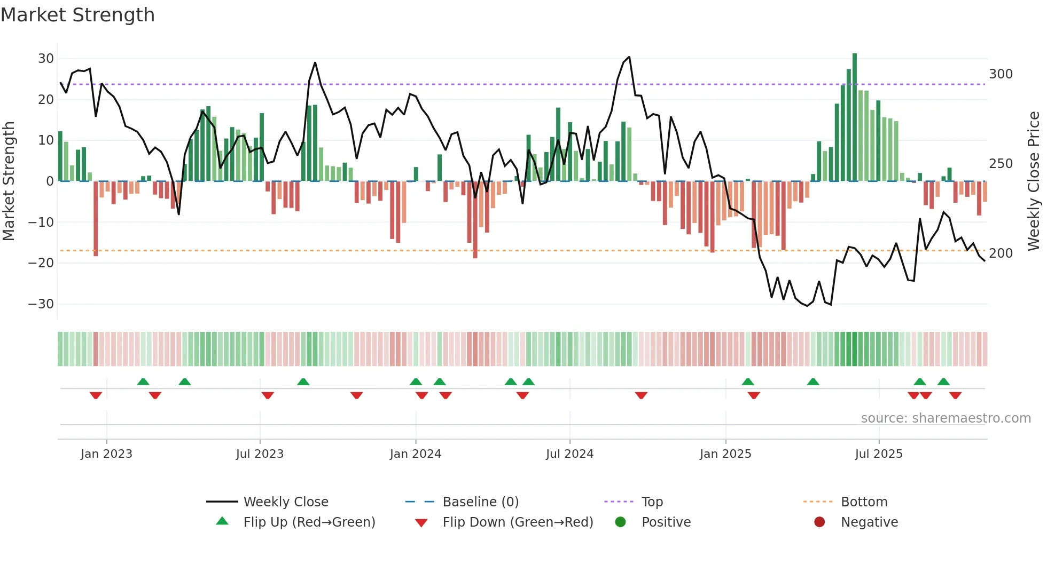Click the Bottom orange dotted legend icon
Viewport: 1047px width, 588px height.
818,502
